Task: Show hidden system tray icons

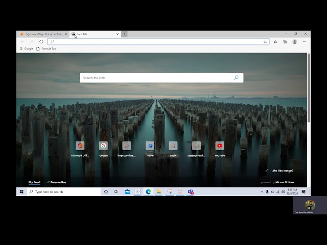Action: click(x=262, y=192)
